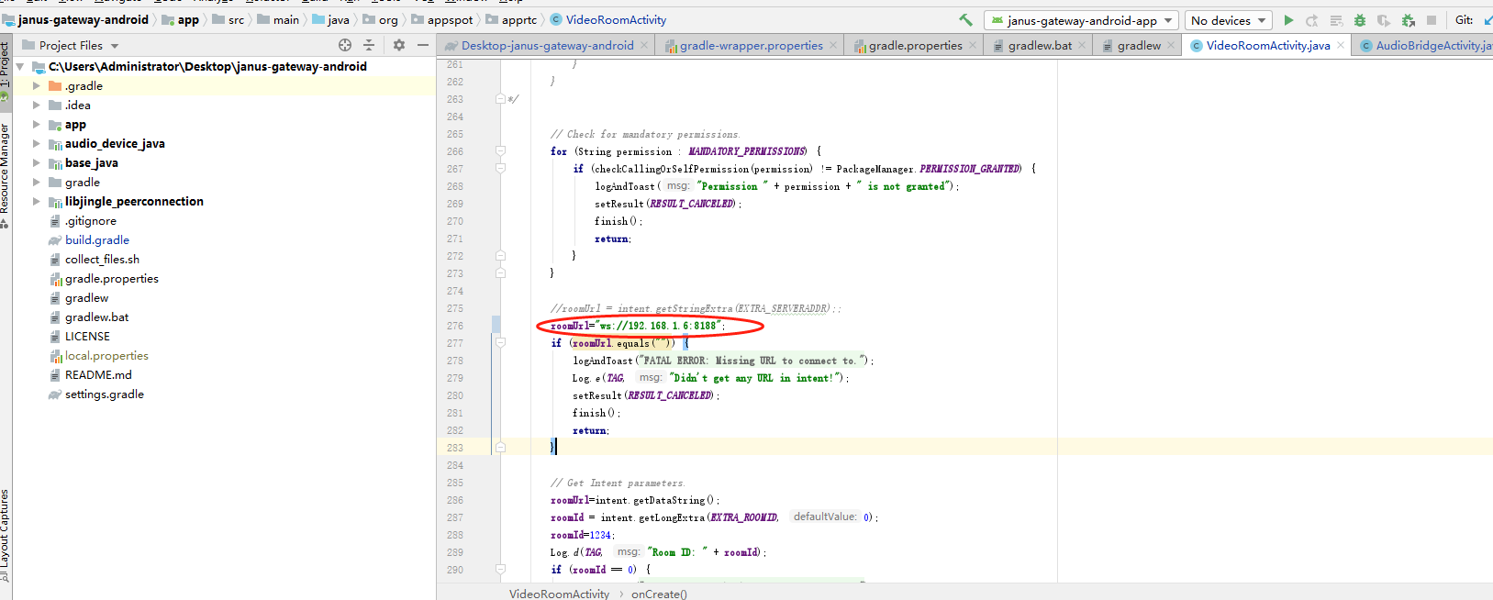The height and width of the screenshot is (600, 1493).
Task: Run the app with the green play button
Action: click(1288, 20)
